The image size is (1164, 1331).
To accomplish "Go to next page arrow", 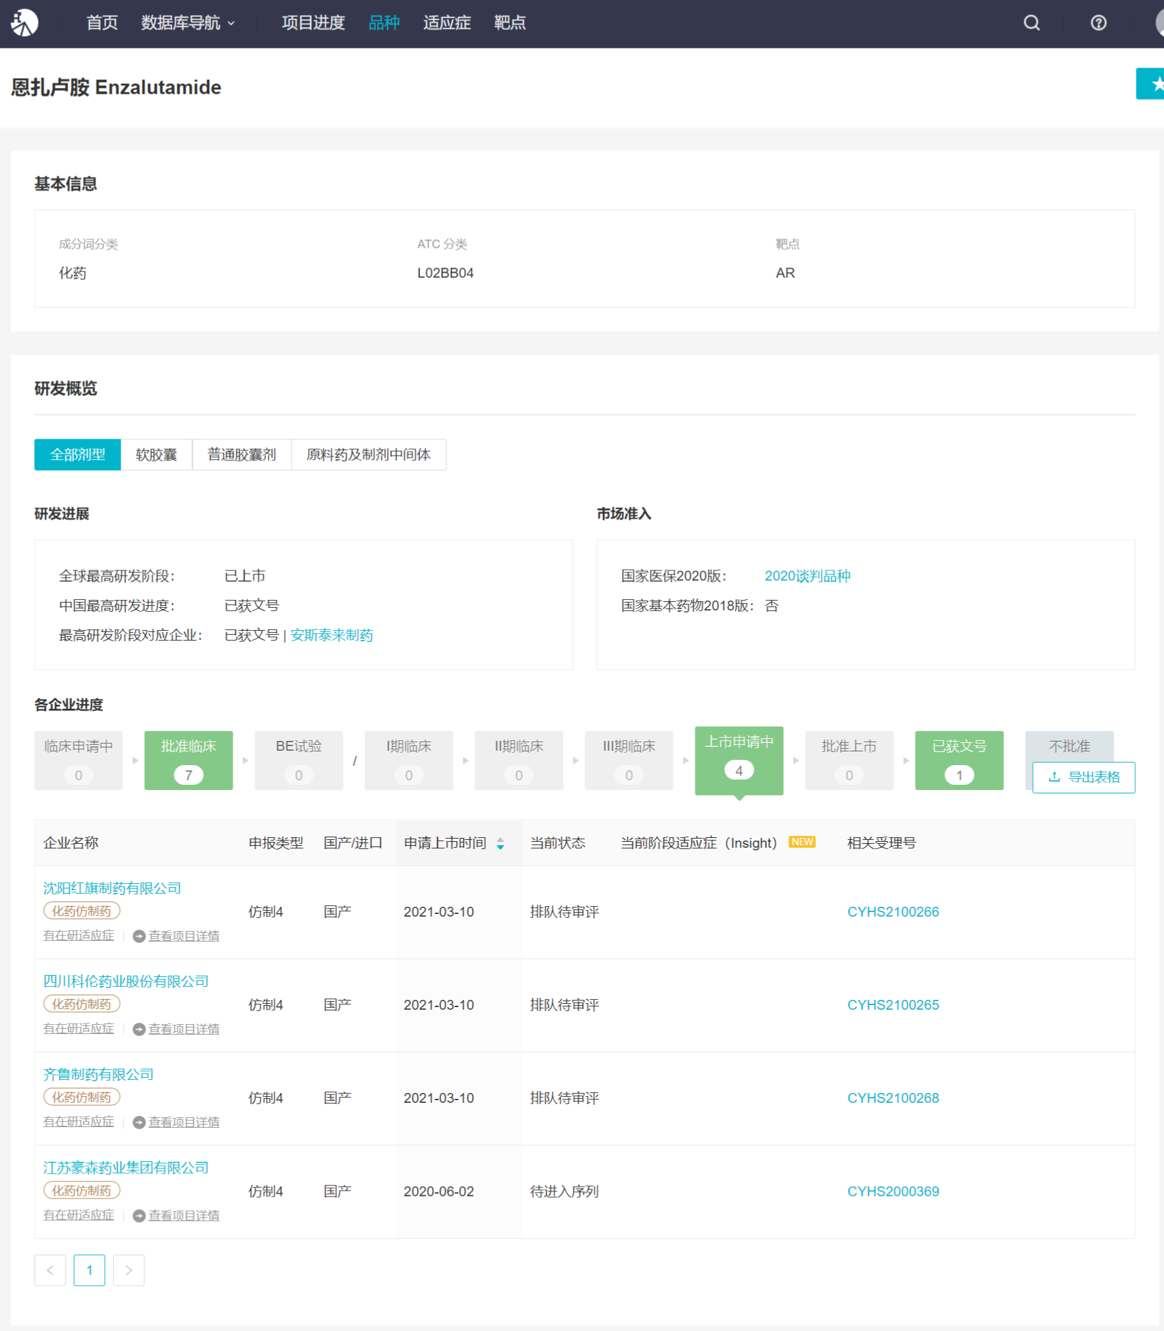I will click(129, 1271).
